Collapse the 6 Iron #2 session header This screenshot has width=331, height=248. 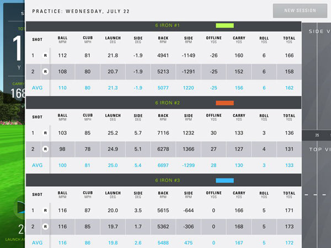tap(164, 103)
